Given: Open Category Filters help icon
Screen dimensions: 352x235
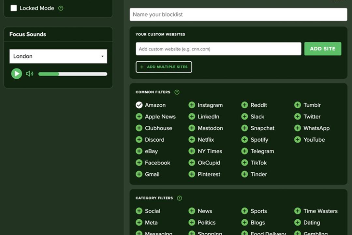Looking at the screenshot, I should (x=179, y=198).
